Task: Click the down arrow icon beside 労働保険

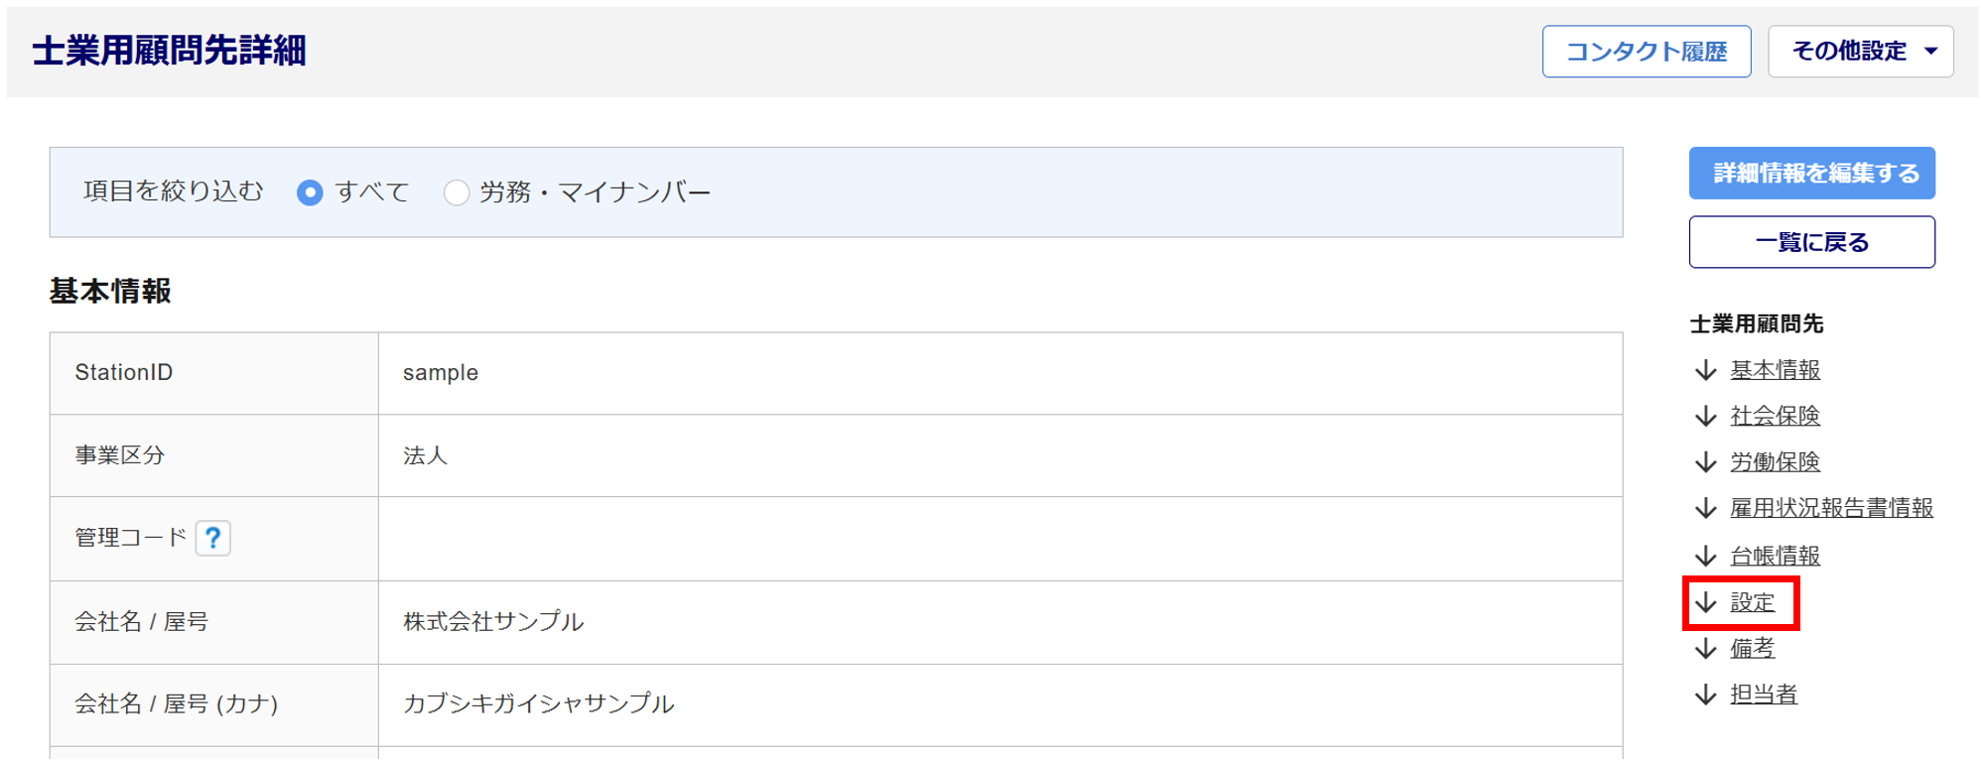Action: [1706, 462]
